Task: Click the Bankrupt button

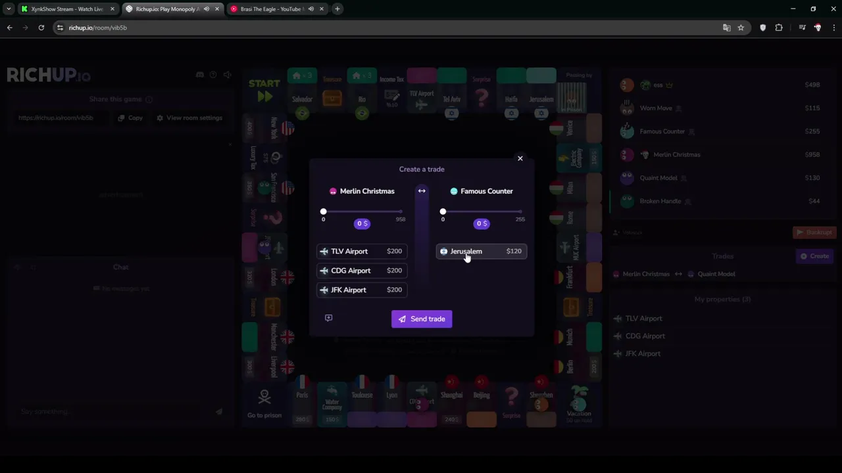Action: click(814, 232)
